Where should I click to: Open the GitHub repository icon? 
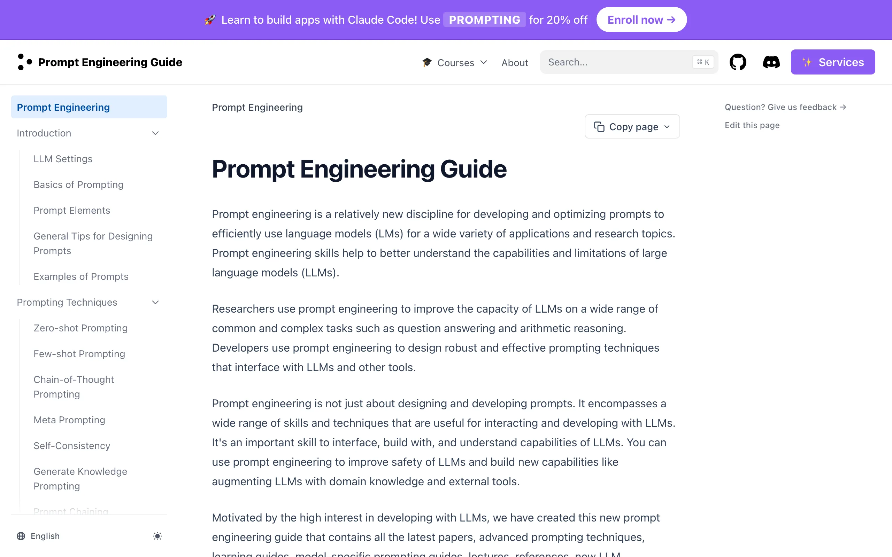[x=738, y=62]
